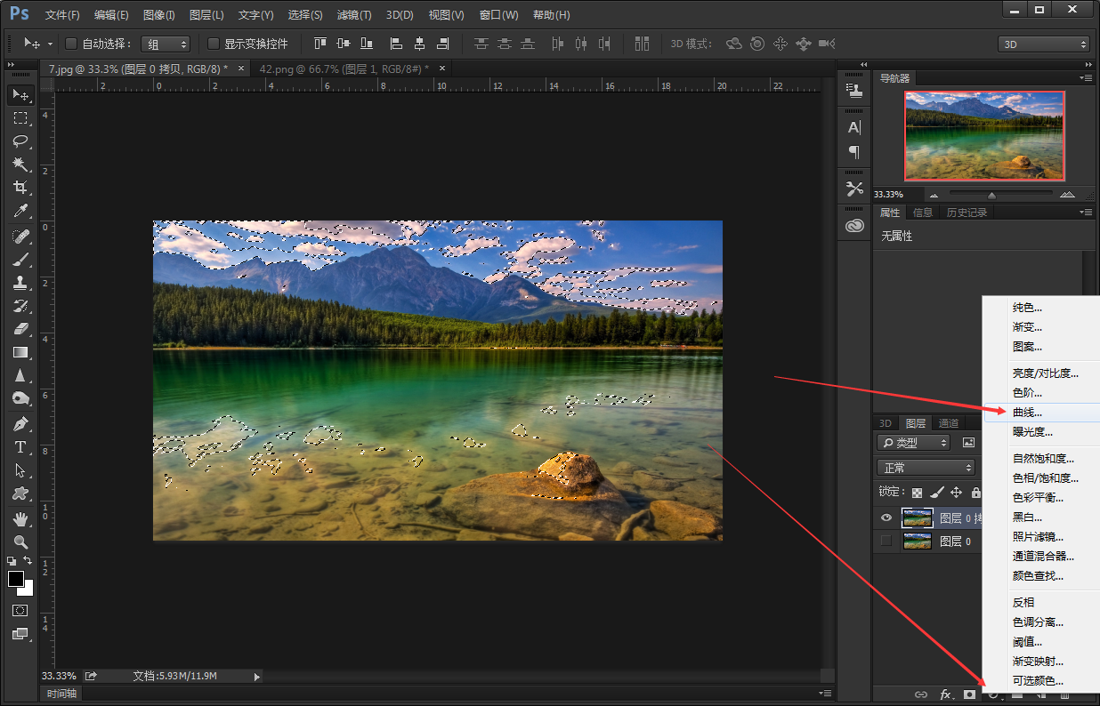1100x706 pixels.
Task: Open the 滤镜(T) menu
Action: coord(354,15)
